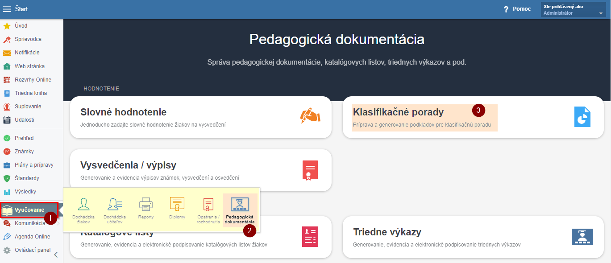Open the hamburger menu next to Štart
The height and width of the screenshot is (263, 611).
click(x=7, y=9)
